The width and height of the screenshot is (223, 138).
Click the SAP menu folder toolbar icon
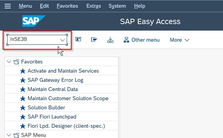click(x=94, y=40)
